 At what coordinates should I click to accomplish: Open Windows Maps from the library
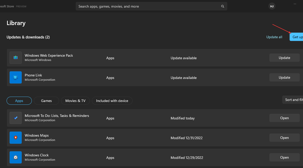tap(284, 137)
